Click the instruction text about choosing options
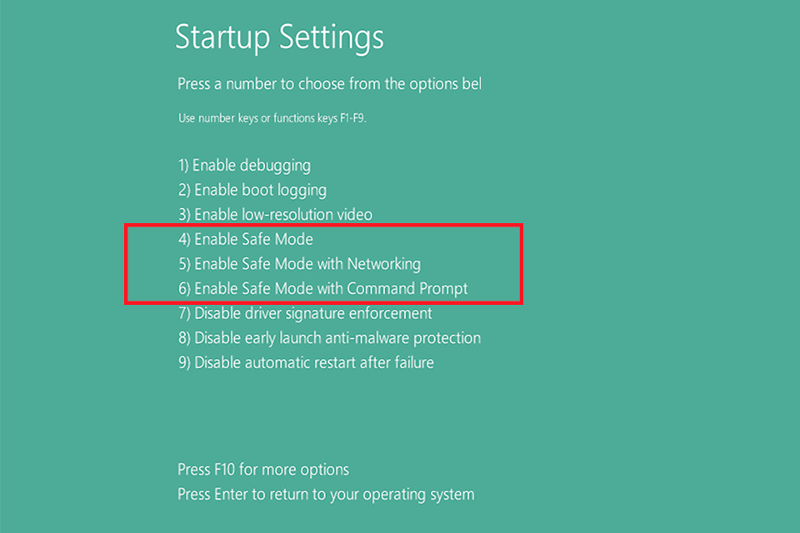 [329, 84]
